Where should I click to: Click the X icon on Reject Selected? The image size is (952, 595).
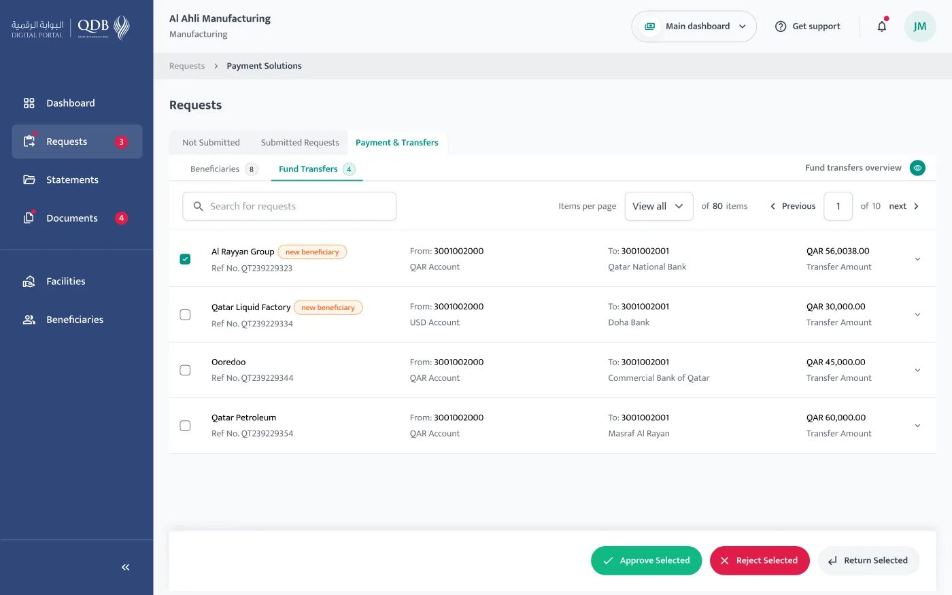724,561
